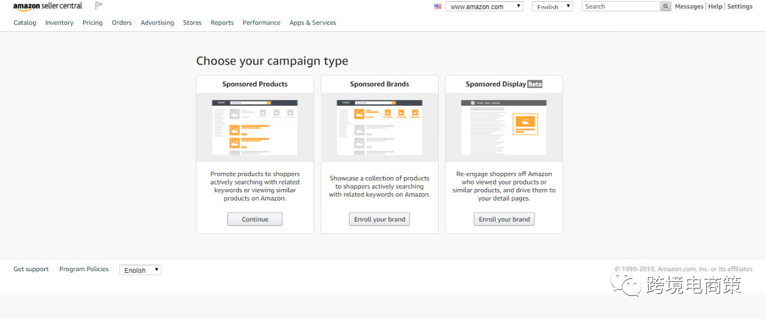This screenshot has width=766, height=319.
Task: Open the Settings link
Action: [740, 7]
